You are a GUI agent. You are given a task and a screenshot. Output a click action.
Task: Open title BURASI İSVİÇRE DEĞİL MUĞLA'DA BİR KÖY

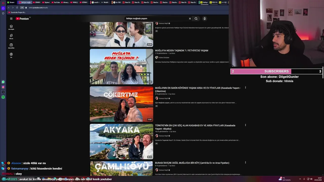pyautogui.click(x=192, y=163)
